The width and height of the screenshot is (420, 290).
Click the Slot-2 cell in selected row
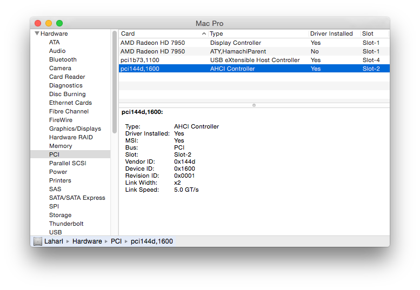coord(371,69)
